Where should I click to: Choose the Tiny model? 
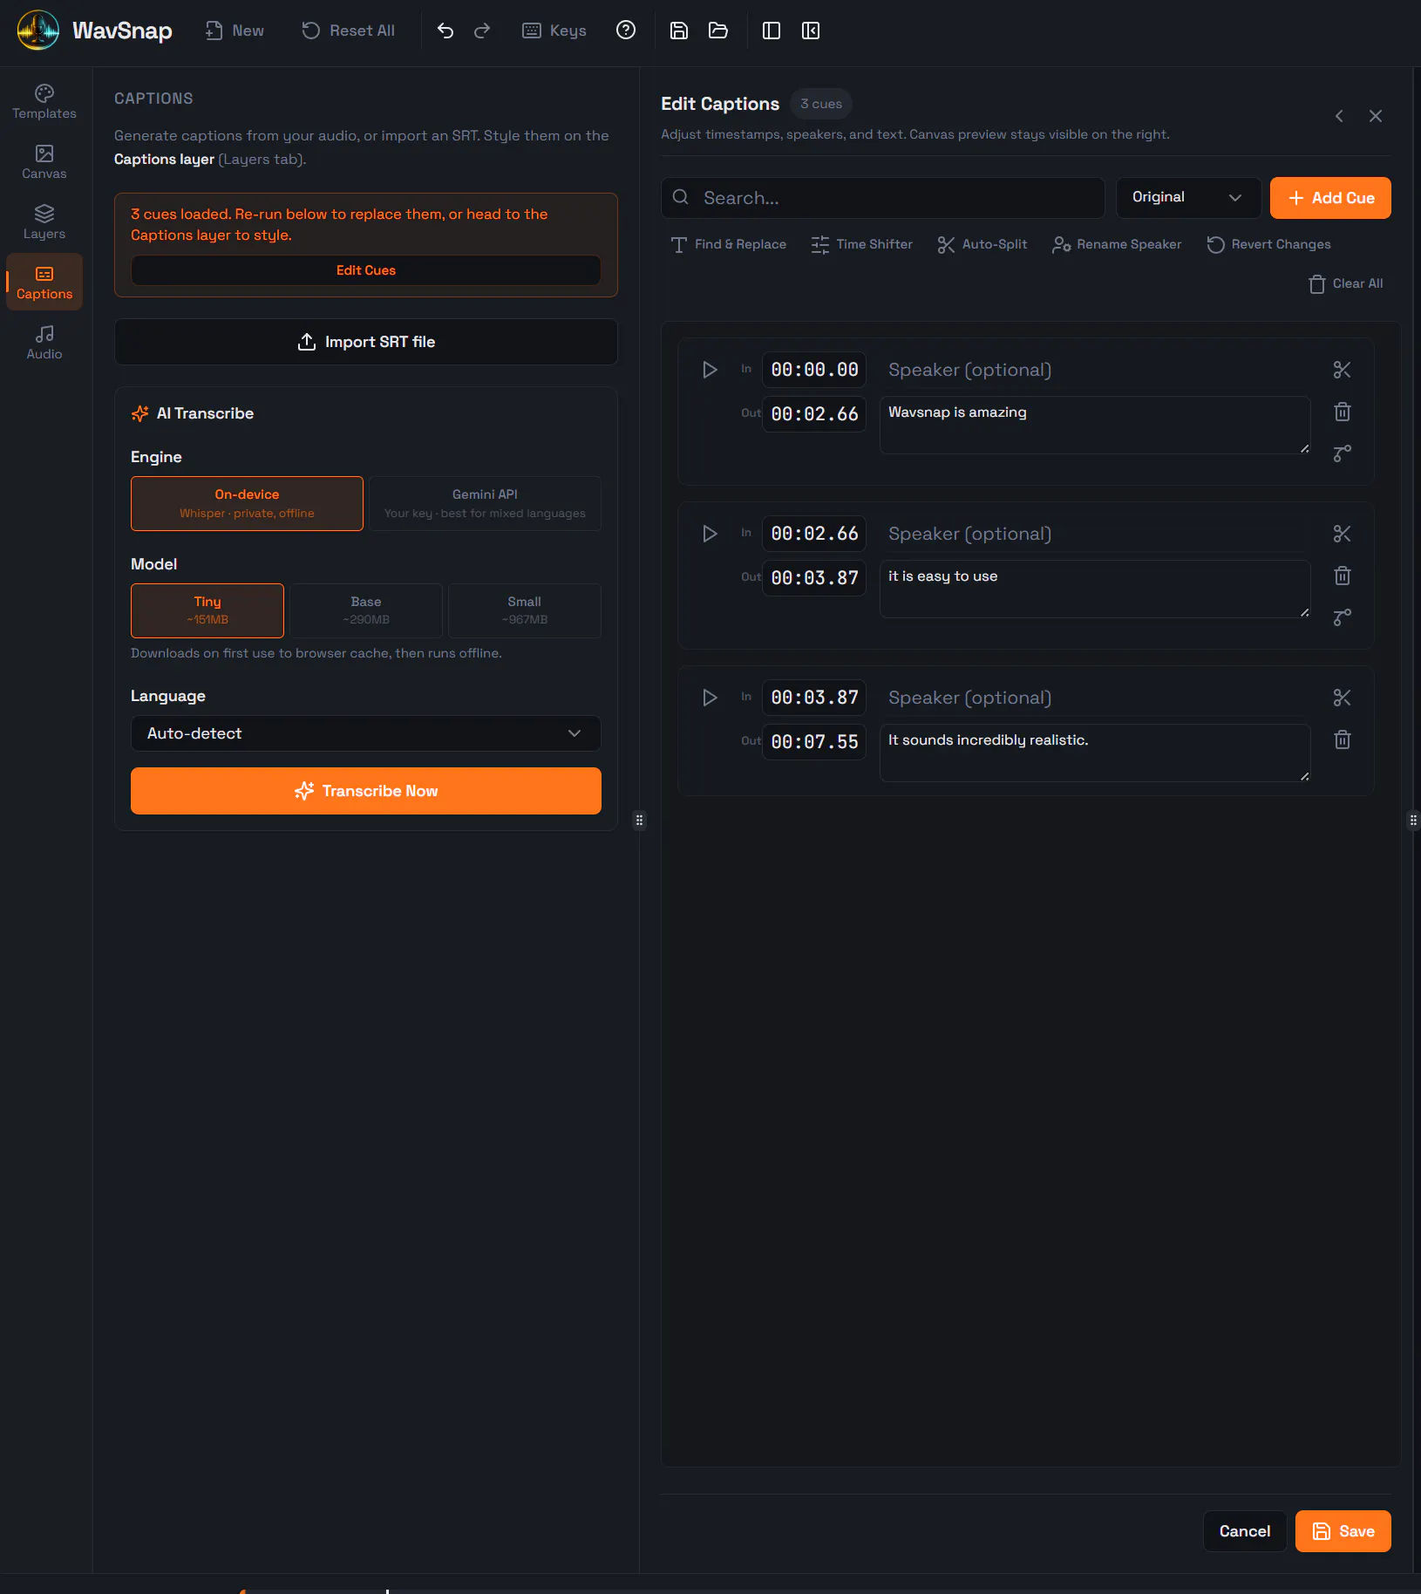pyautogui.click(x=207, y=610)
